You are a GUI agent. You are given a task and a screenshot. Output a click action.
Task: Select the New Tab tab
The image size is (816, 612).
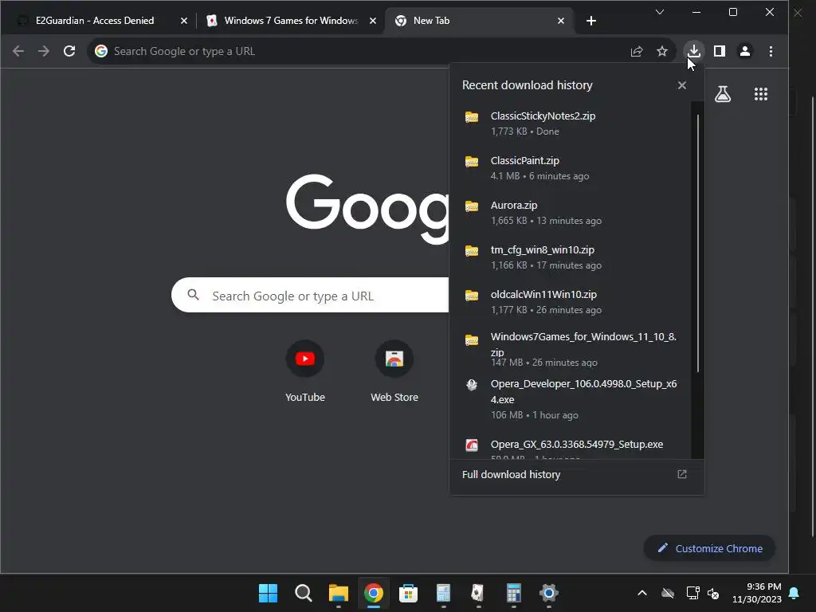431,21
